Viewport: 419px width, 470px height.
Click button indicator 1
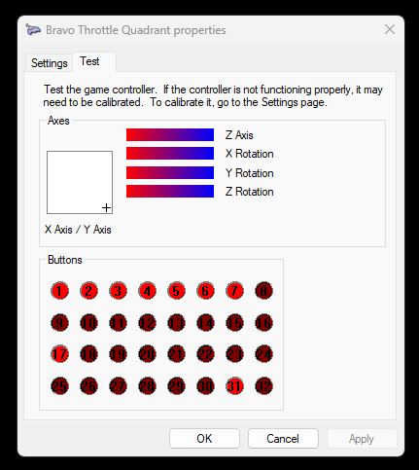coord(59,291)
